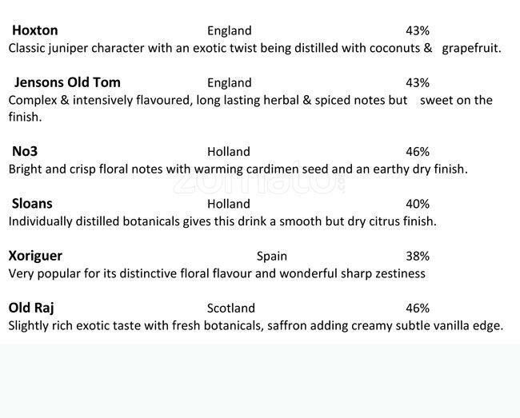The height and width of the screenshot is (418, 520).
Task: Click England in the Hoxton row
Action: [229, 31]
